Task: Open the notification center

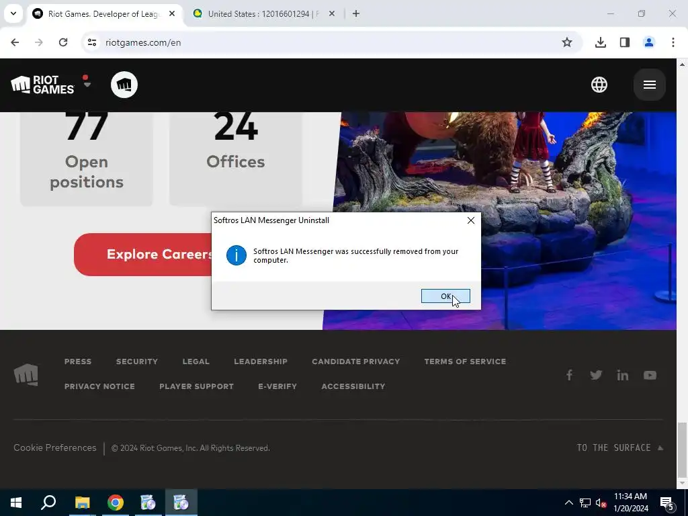Action: click(667, 503)
